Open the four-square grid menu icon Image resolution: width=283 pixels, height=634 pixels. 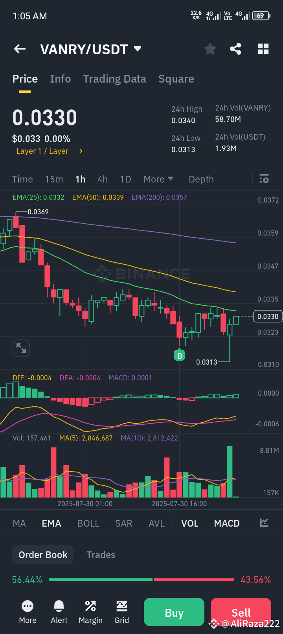[263, 49]
